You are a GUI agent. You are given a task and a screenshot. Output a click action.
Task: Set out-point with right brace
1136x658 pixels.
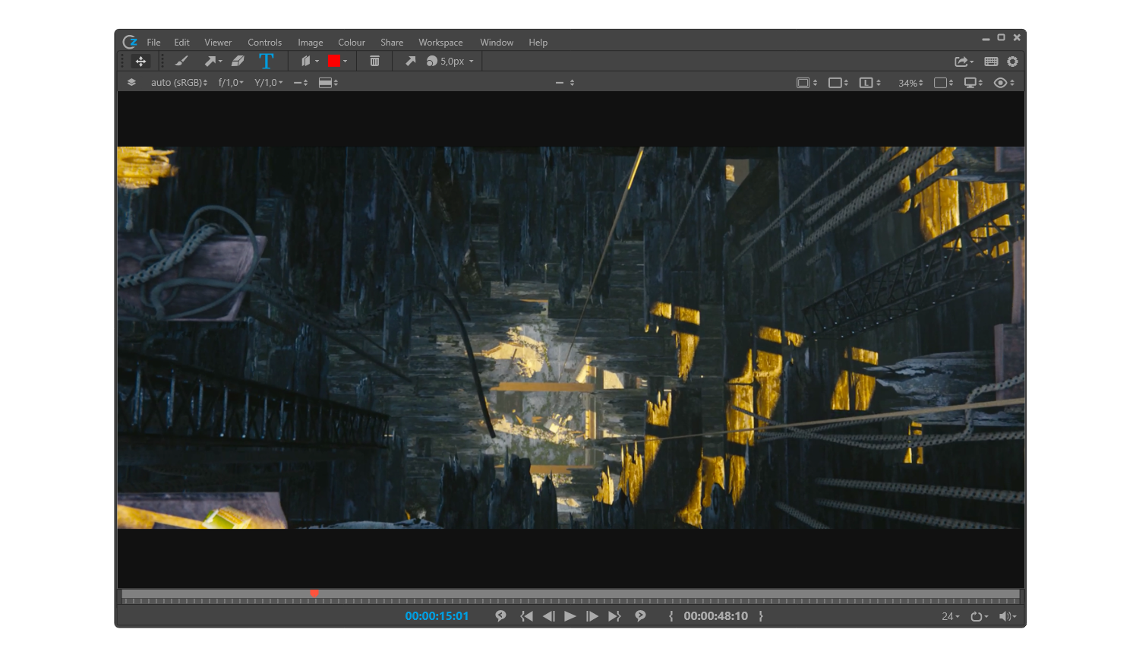point(761,616)
